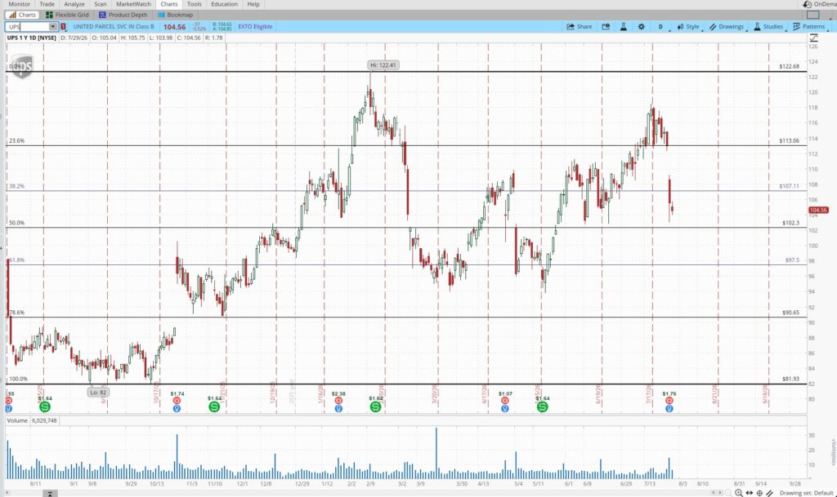This screenshot has height=497, width=837.
Task: Click the blue lightbulb icon below $1.74
Action: click(x=177, y=409)
